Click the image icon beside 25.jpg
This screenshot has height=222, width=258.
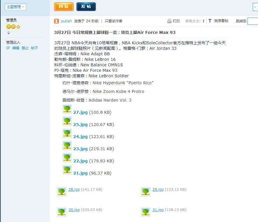[67, 121]
